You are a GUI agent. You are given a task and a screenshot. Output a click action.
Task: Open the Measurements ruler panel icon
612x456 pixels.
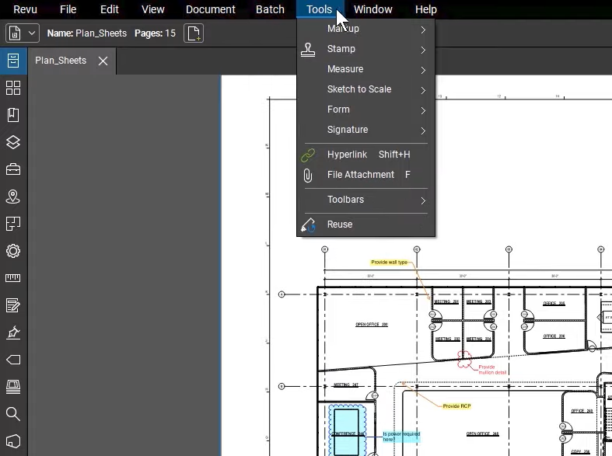coord(13,278)
